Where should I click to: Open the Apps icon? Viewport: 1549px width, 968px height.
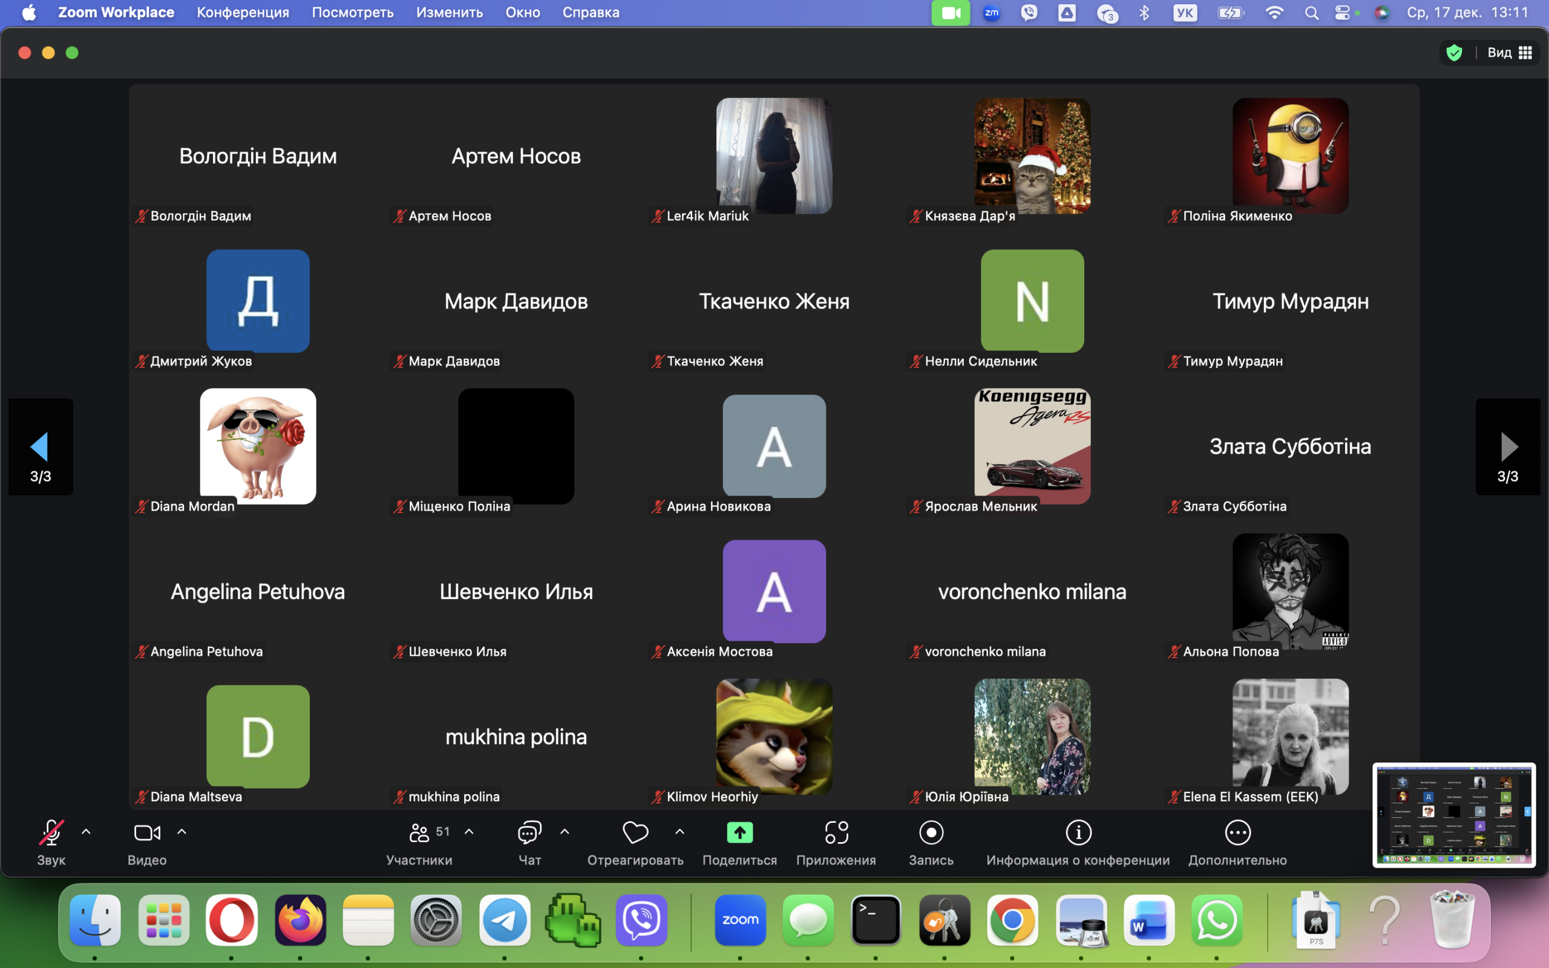[836, 832]
